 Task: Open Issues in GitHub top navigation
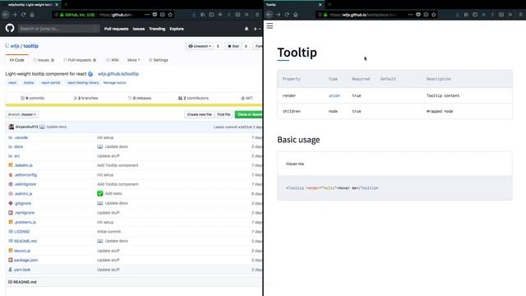point(139,29)
